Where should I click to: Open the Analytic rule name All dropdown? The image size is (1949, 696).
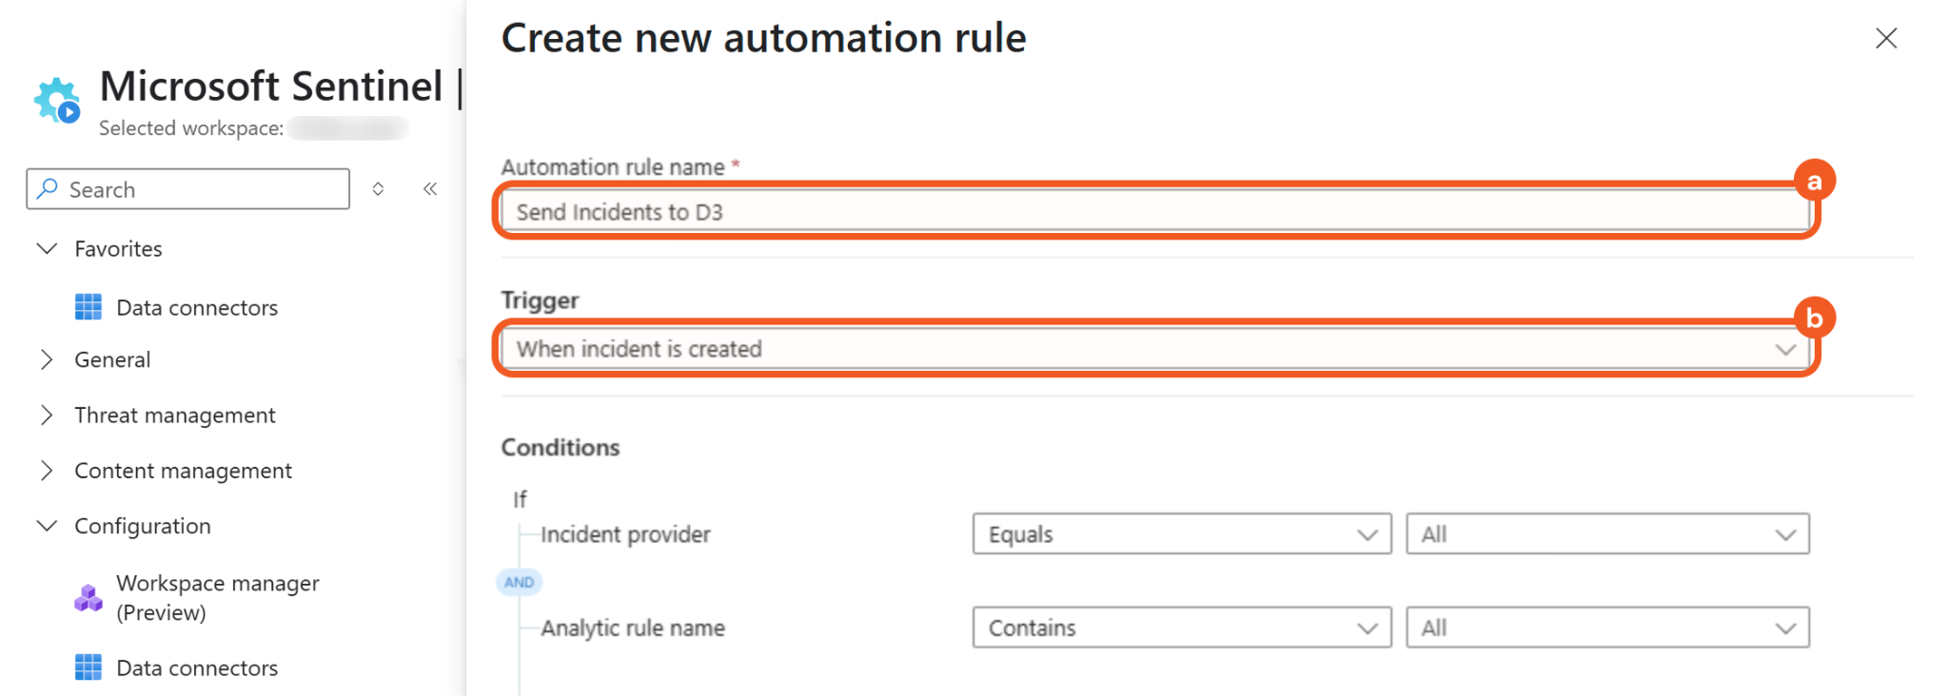point(1606,628)
